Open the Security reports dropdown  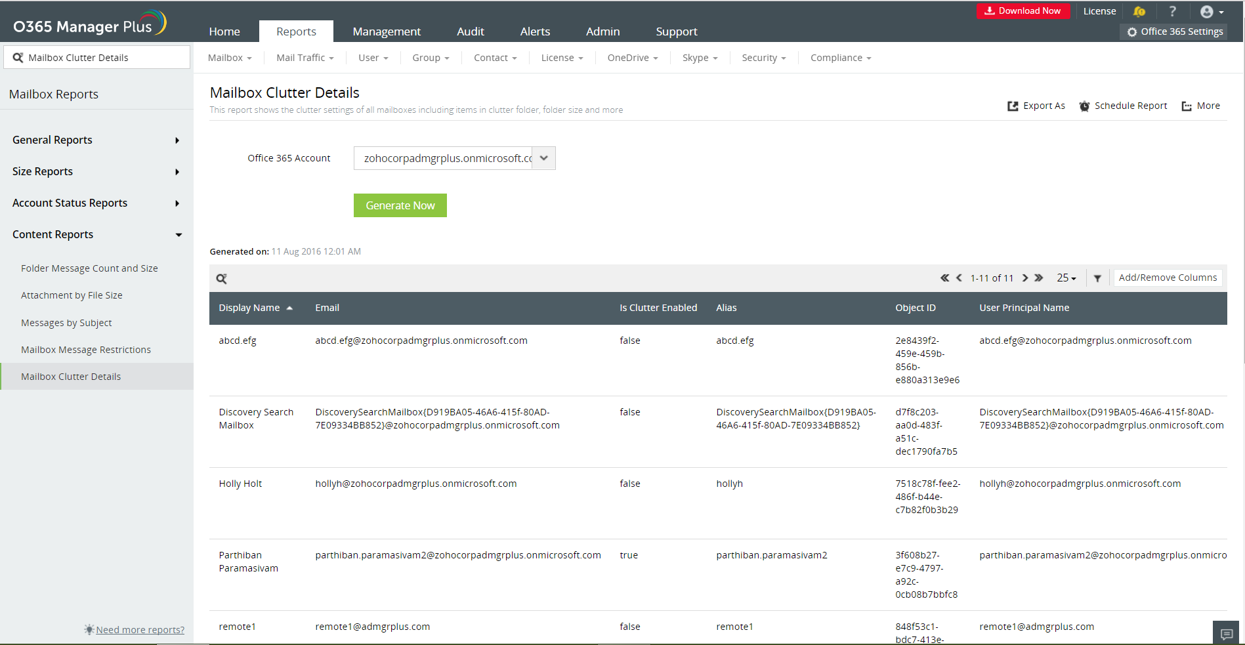(x=764, y=58)
